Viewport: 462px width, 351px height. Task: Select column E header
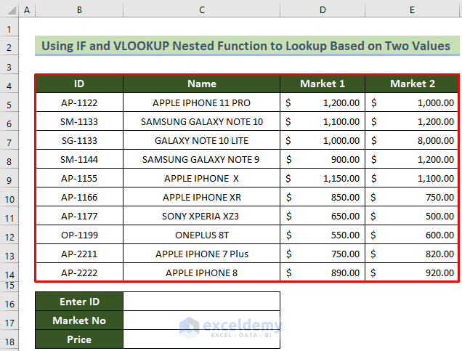coord(412,9)
